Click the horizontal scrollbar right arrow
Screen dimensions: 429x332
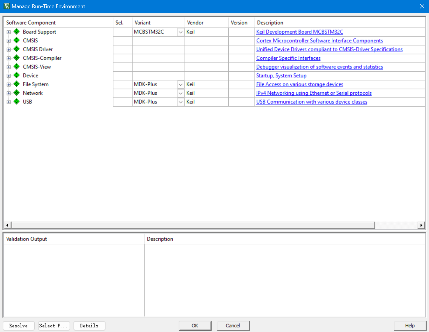(x=421, y=225)
